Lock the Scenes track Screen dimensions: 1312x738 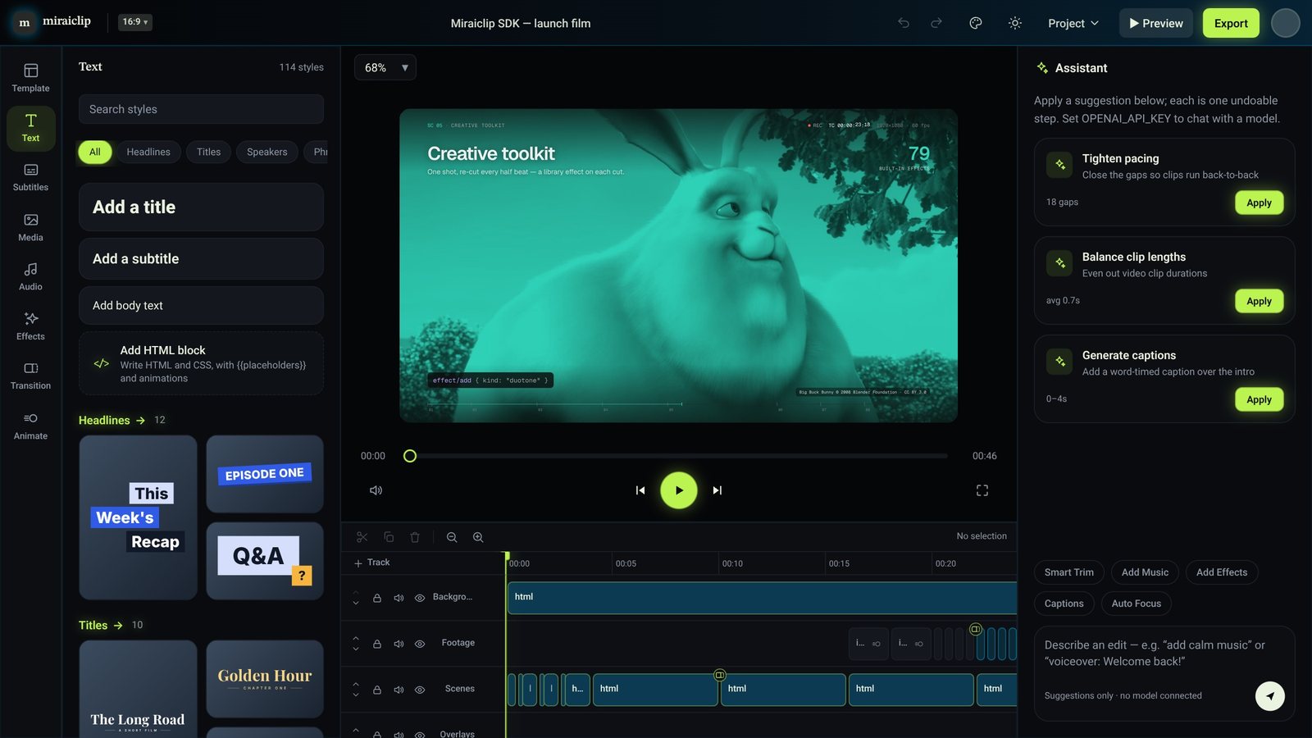tap(377, 690)
